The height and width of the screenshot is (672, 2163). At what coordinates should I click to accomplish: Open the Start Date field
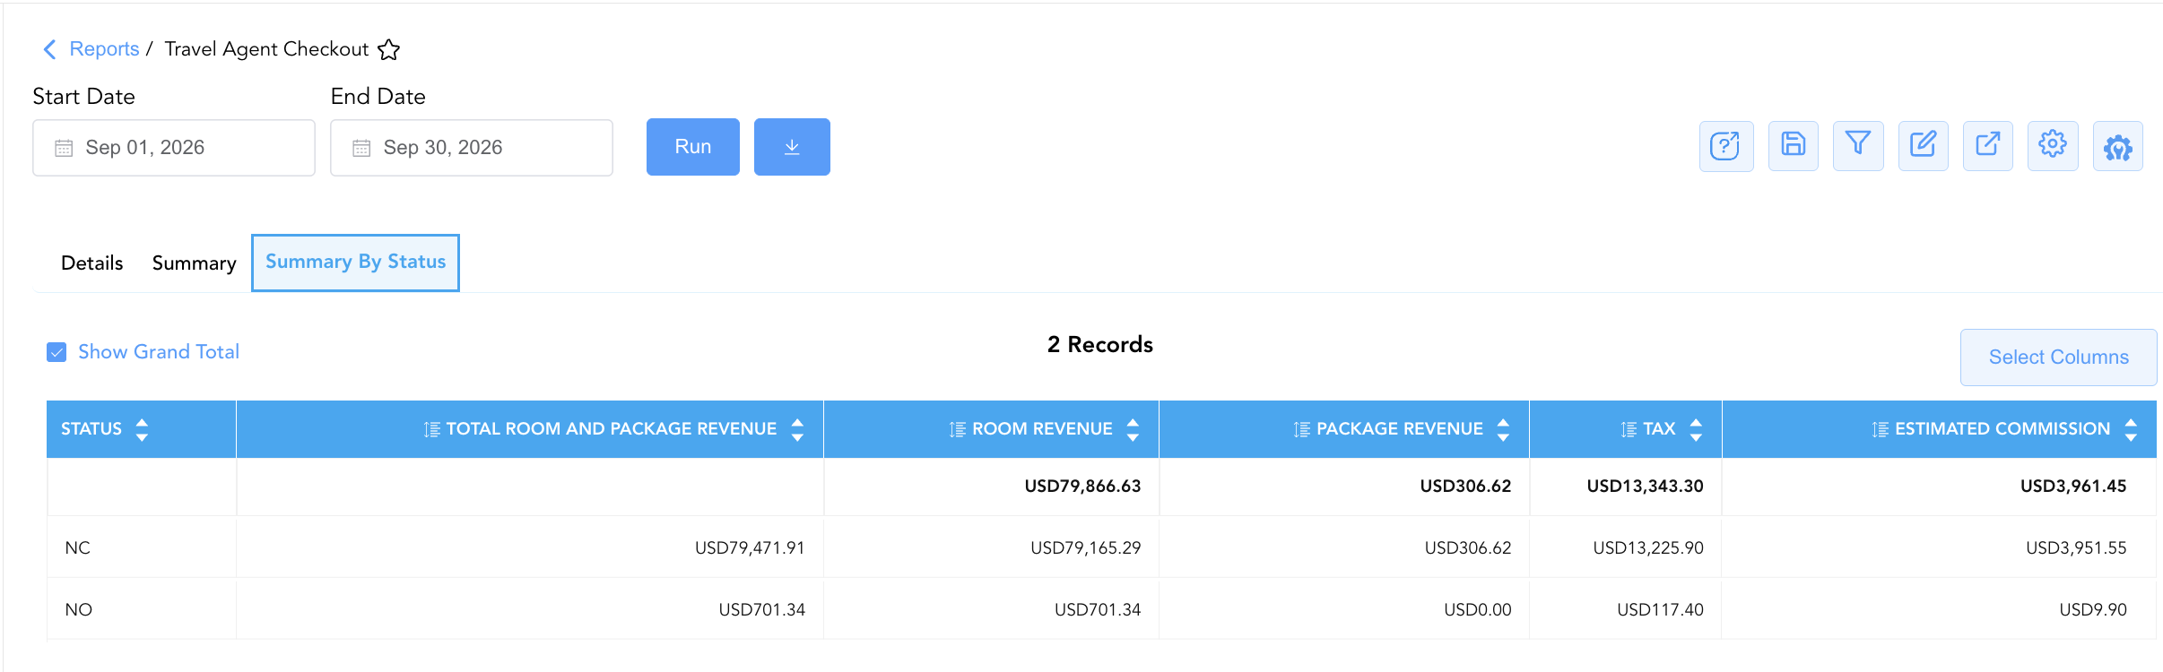(x=174, y=148)
